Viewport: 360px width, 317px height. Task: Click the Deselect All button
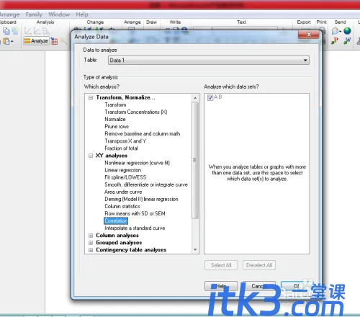pos(259,265)
